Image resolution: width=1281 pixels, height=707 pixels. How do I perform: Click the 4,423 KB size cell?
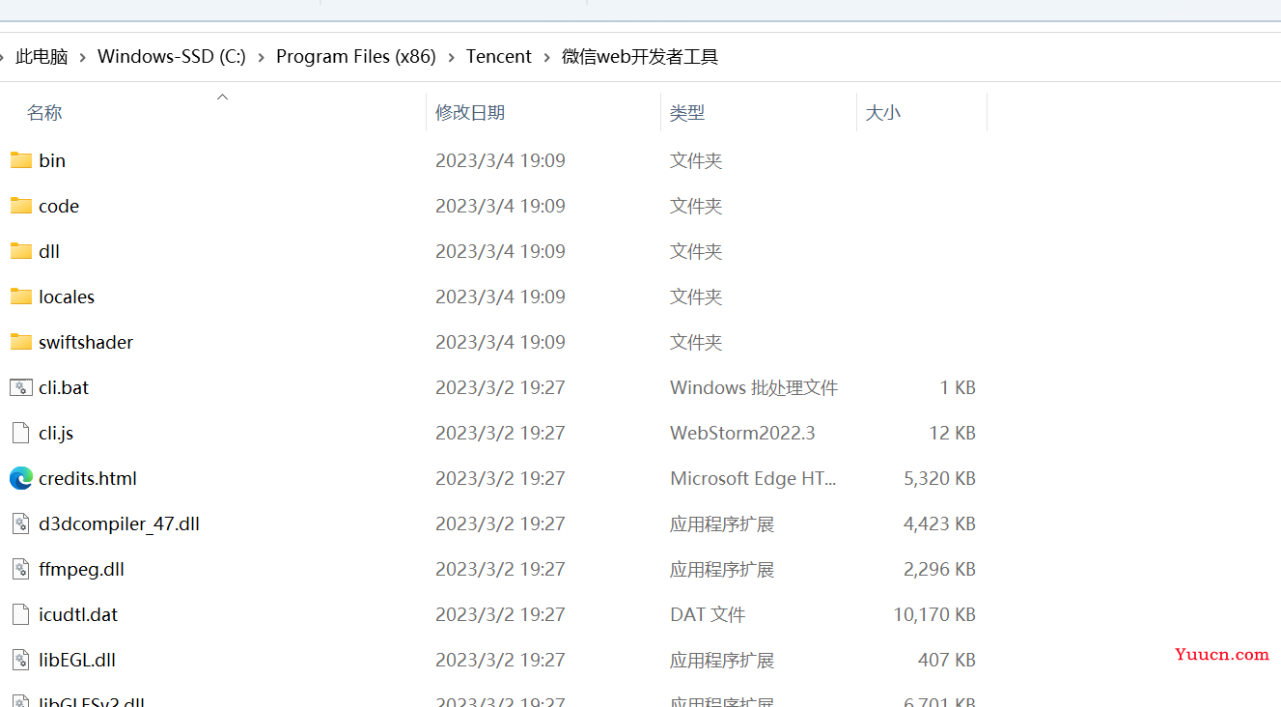(939, 523)
